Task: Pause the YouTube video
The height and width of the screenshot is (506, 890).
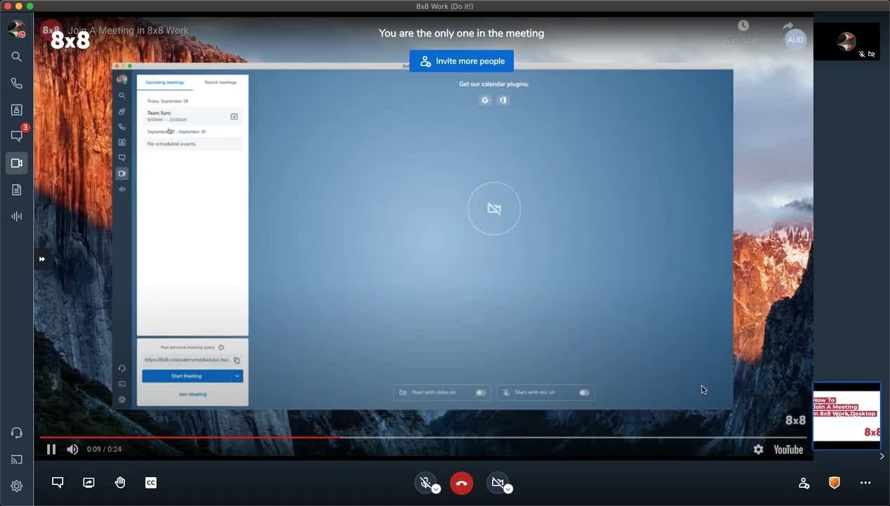Action: tap(51, 450)
